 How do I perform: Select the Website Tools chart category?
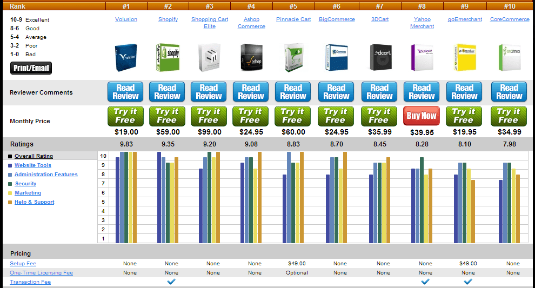click(33, 165)
